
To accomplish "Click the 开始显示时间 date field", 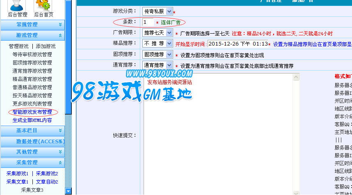I will 238,44.
